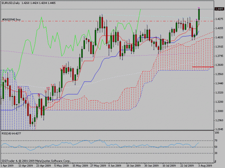Click the red number 8 candle count marker
This screenshot has height=168, width=225.
(x=39, y=95)
